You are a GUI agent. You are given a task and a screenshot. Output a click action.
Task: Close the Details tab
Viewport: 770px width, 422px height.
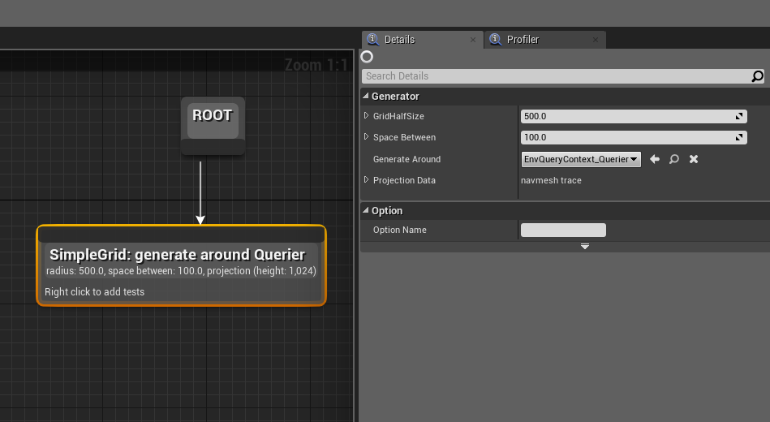[473, 40]
